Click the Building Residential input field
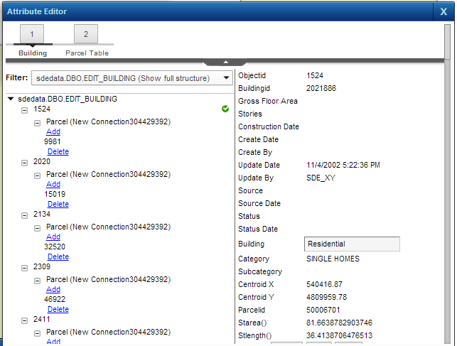 pyautogui.click(x=352, y=244)
